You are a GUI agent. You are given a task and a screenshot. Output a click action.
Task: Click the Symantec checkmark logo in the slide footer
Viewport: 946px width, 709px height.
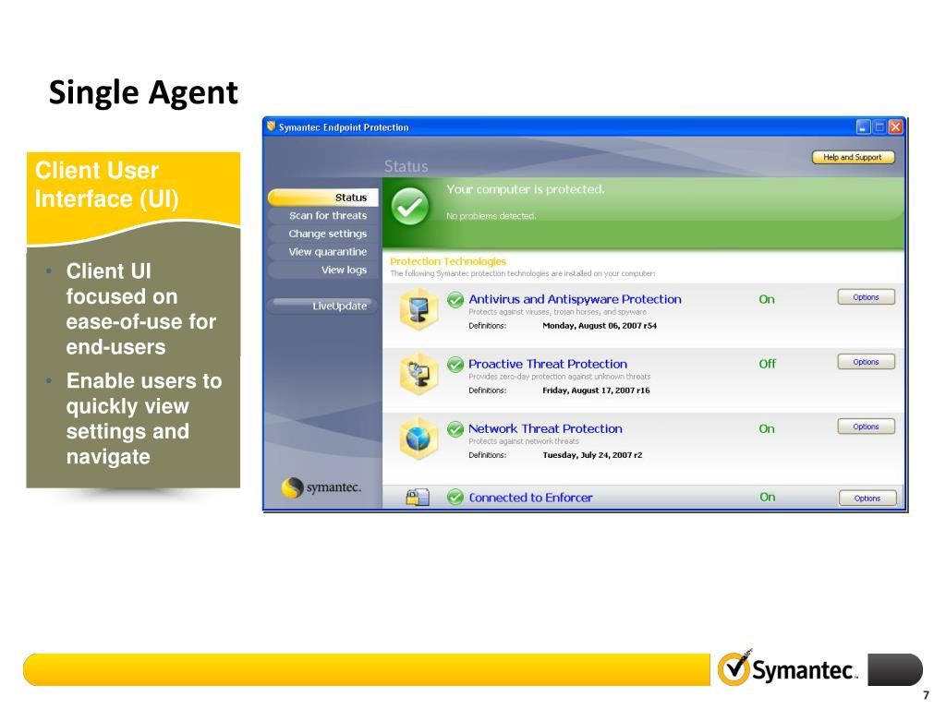coord(788,668)
